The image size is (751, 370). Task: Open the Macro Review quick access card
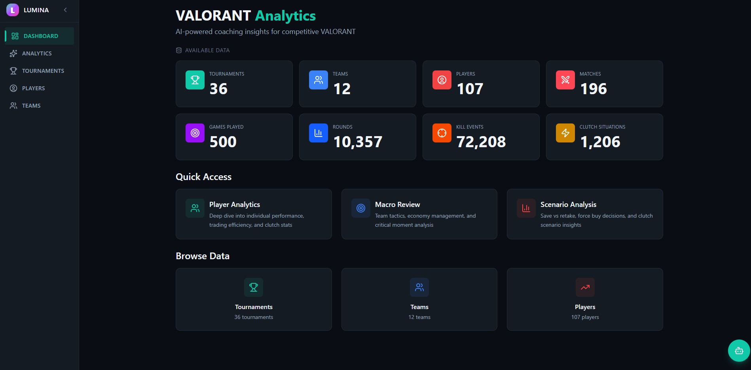(x=419, y=214)
